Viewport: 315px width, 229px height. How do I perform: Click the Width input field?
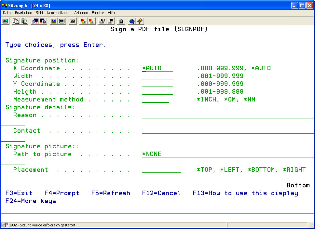point(157,76)
